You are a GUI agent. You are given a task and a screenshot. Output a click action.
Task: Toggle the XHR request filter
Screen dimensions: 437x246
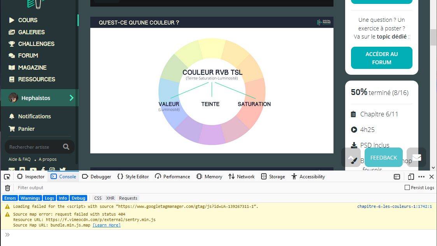(110, 198)
